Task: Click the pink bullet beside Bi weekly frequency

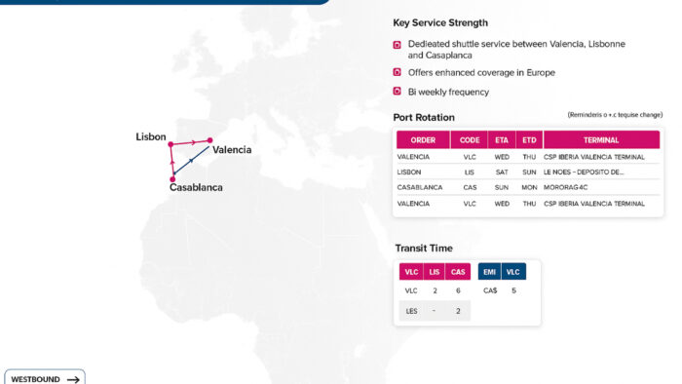Action: click(397, 91)
